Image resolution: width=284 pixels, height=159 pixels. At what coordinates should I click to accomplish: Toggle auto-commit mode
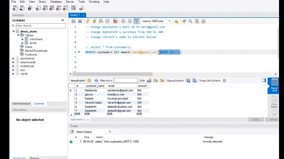tap(137, 21)
